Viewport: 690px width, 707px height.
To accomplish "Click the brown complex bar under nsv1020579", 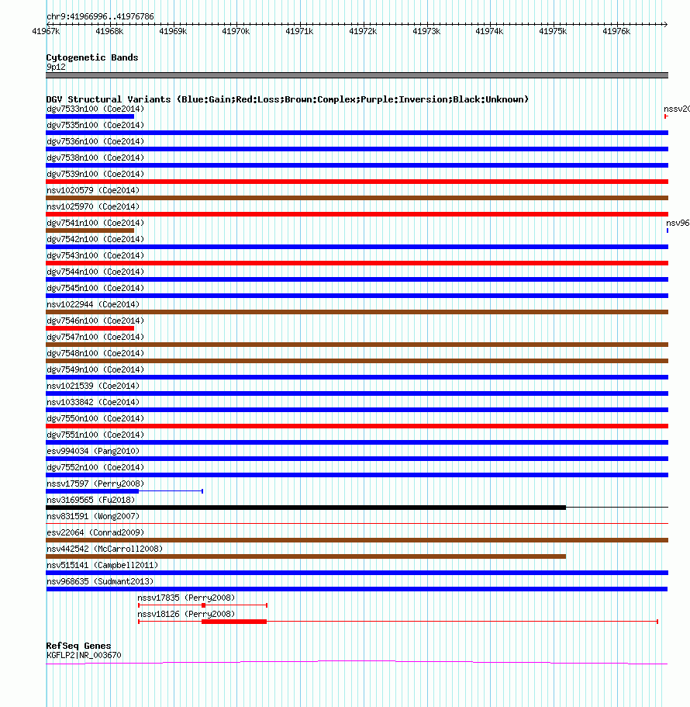I will click(x=357, y=198).
